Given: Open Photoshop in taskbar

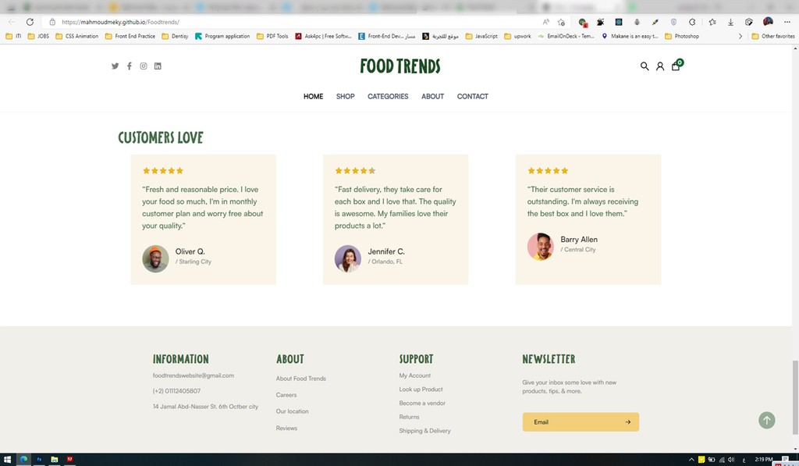Looking at the screenshot, I should point(39,460).
